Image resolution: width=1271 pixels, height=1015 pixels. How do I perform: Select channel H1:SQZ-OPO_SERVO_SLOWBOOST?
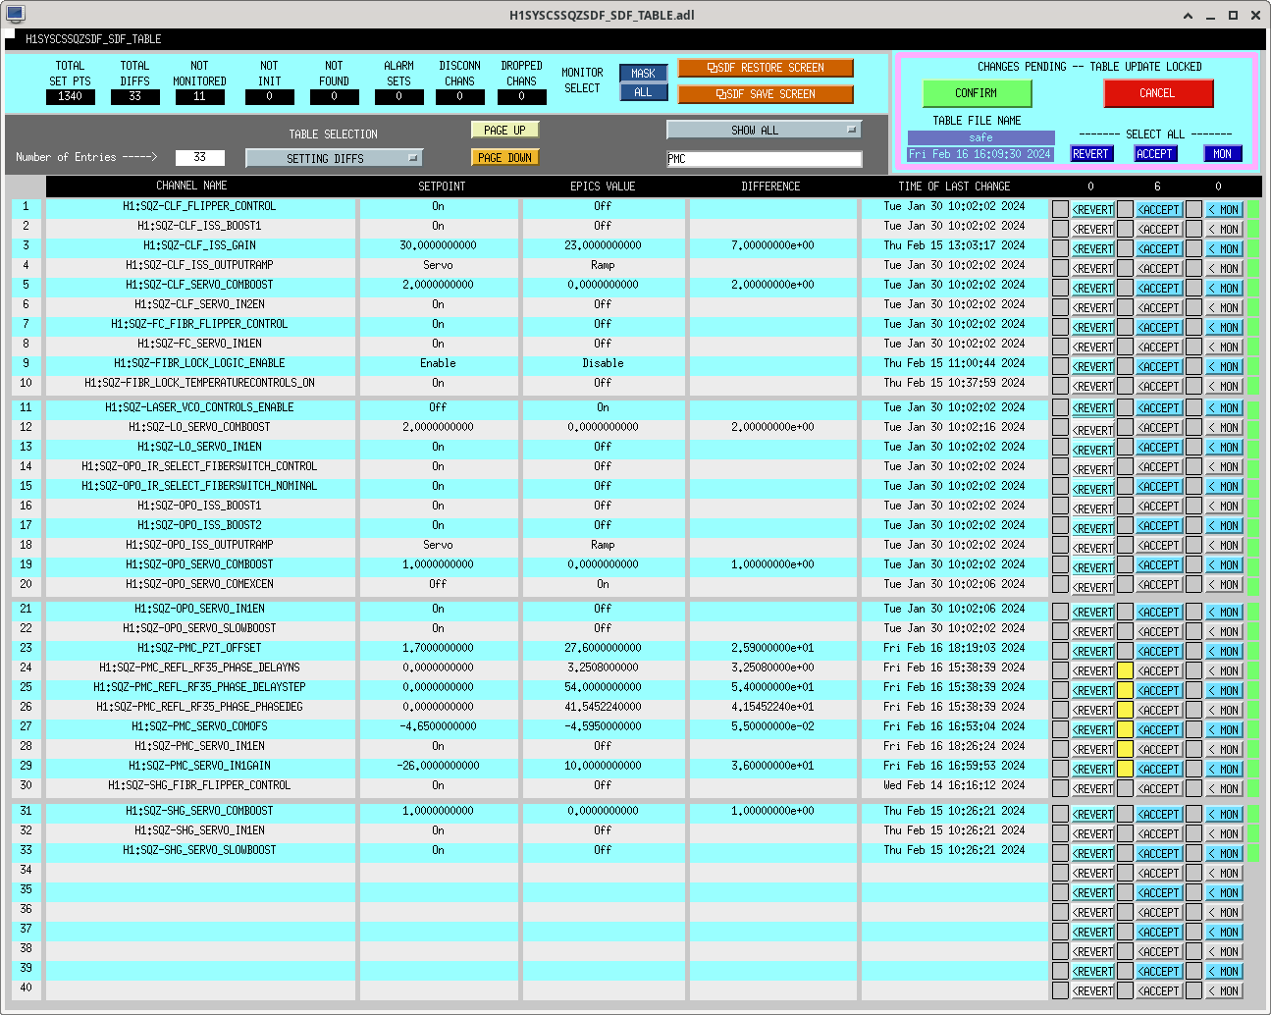point(200,628)
